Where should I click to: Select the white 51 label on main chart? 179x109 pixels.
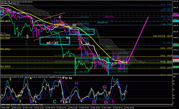pos(68,38)
